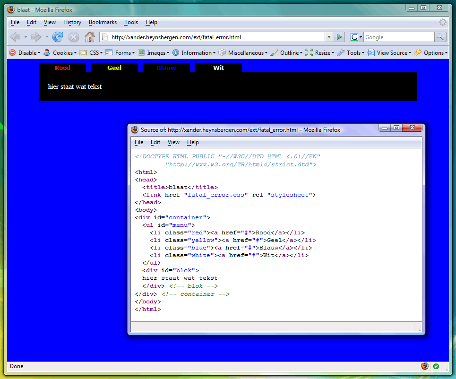Image resolution: width=456 pixels, height=379 pixels.
Task: Open the Information toolbar menu
Action: 198,52
